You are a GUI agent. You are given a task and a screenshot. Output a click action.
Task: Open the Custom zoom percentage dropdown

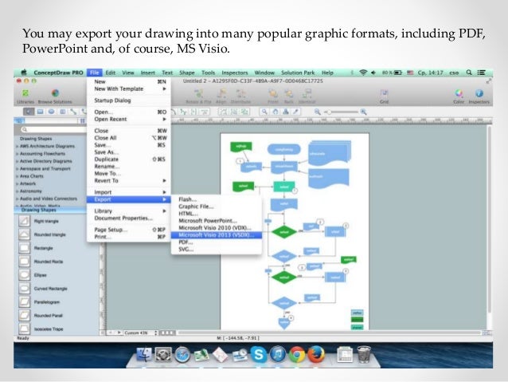click(141, 333)
